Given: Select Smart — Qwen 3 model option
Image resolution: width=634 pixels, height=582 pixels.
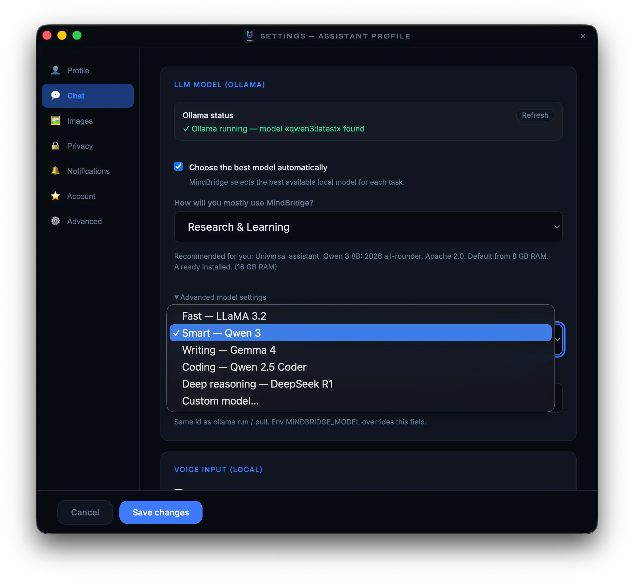Looking at the screenshot, I should click(x=361, y=333).
